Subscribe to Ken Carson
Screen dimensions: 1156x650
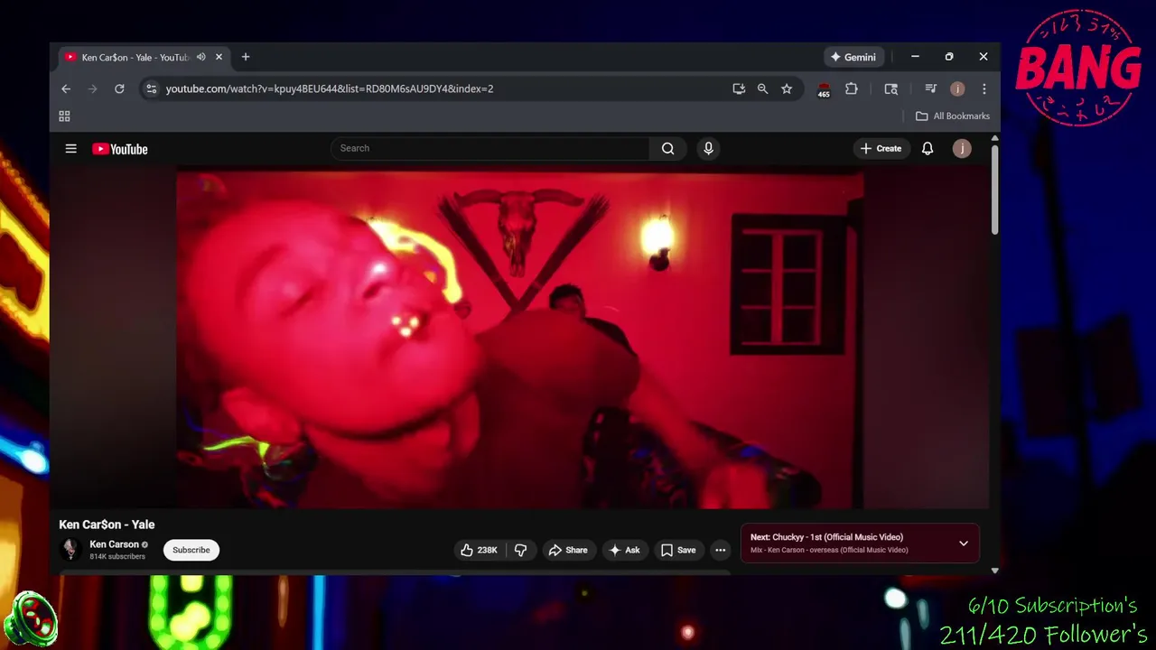[x=191, y=550]
